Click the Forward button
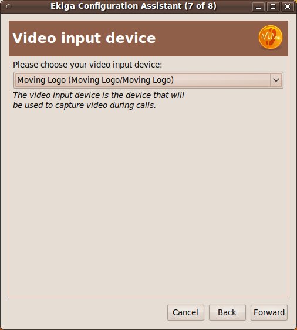 tap(269, 312)
